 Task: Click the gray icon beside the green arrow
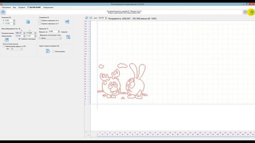[x=245, y=12]
